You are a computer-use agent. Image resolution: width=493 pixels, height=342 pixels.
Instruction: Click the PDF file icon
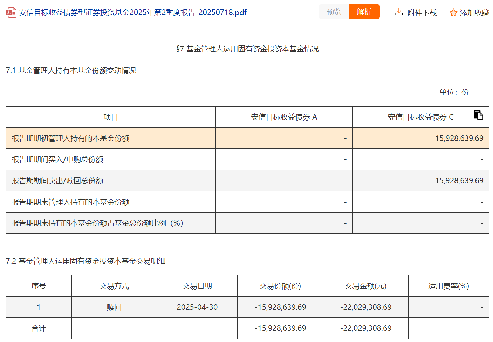pos(11,13)
